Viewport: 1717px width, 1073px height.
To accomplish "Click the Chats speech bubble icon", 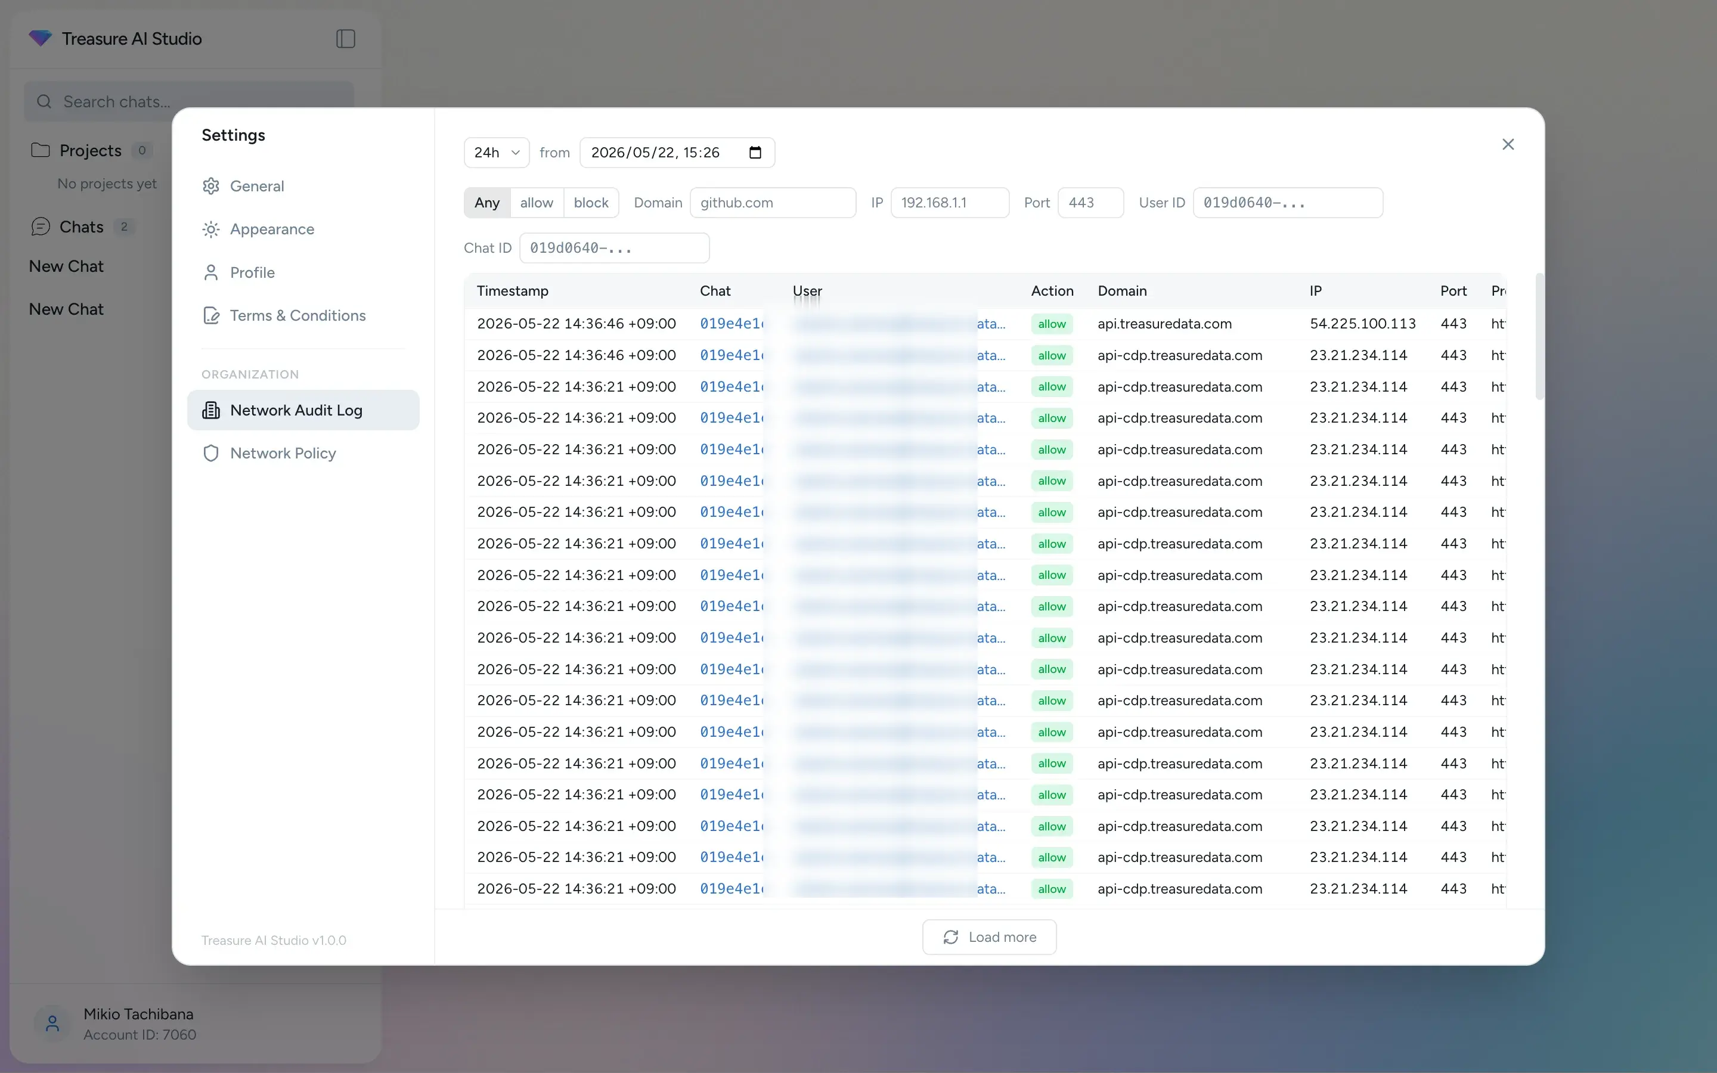I will coord(41,227).
